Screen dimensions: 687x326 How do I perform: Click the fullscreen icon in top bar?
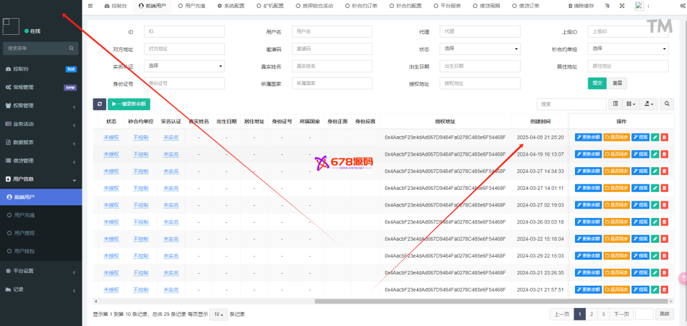pos(622,5)
